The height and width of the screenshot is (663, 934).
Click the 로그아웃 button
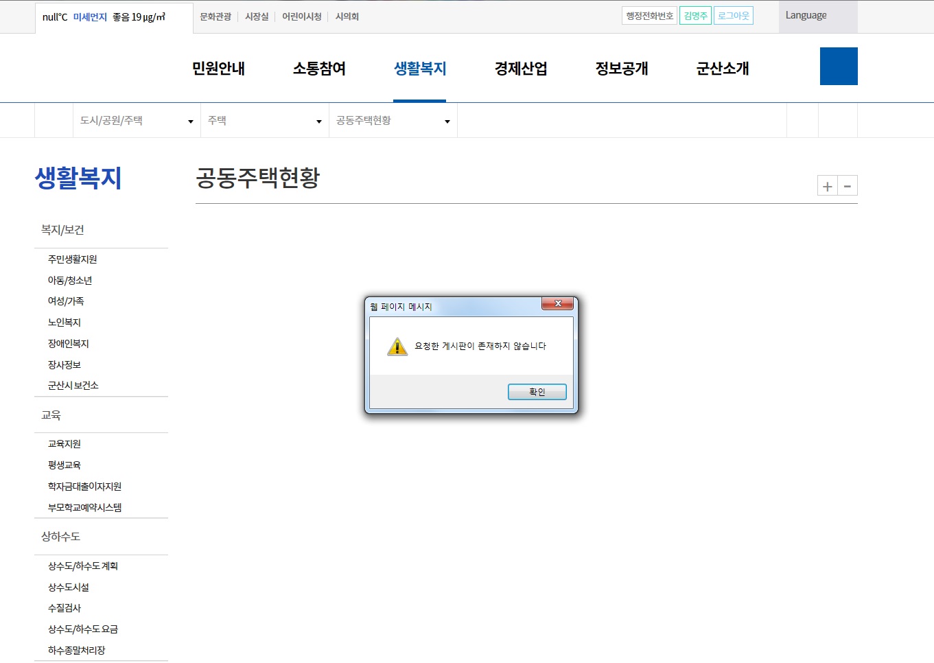pos(733,16)
